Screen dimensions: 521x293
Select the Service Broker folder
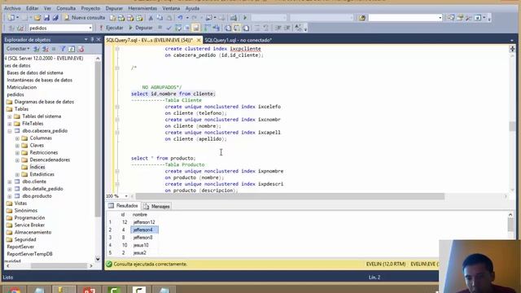(x=29, y=225)
